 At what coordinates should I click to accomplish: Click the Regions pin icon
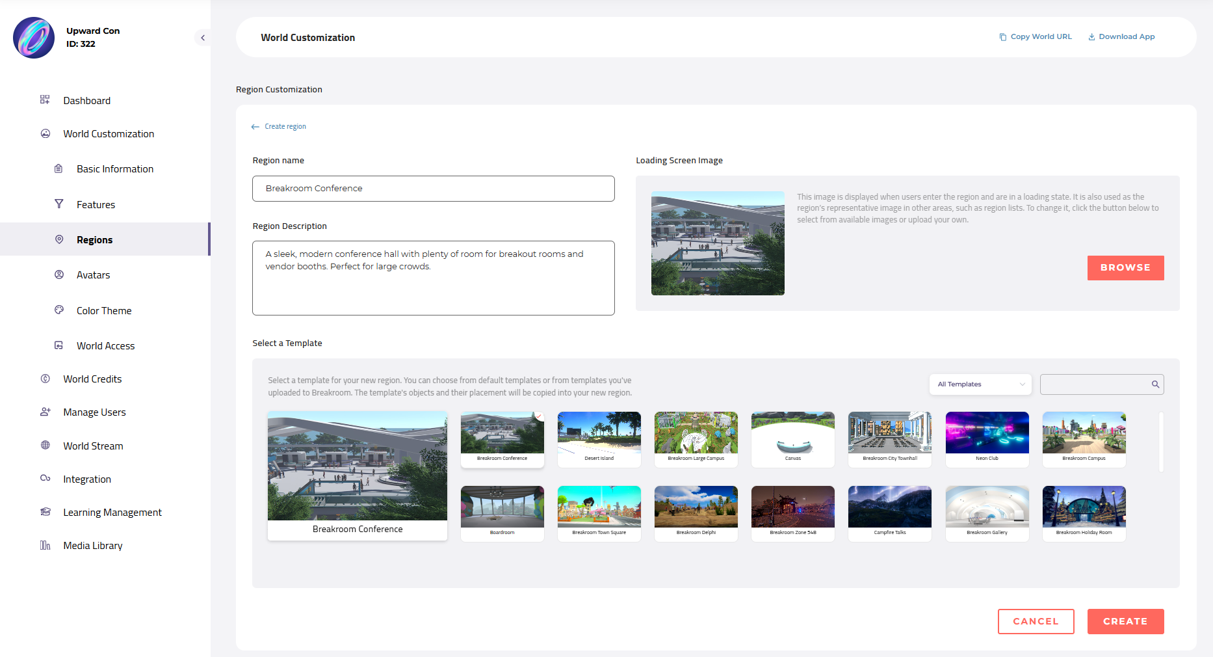click(x=59, y=239)
